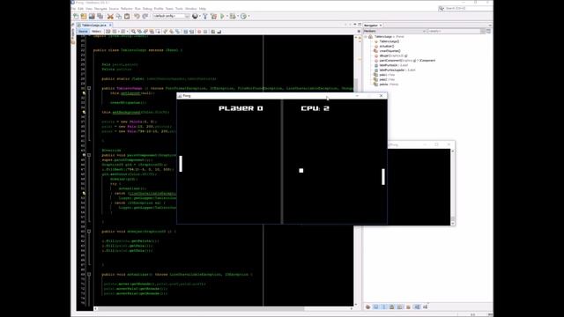The height and width of the screenshot is (317, 564).
Task: Toggle second Navigator filter button (show fields)
Action: click(x=376, y=306)
